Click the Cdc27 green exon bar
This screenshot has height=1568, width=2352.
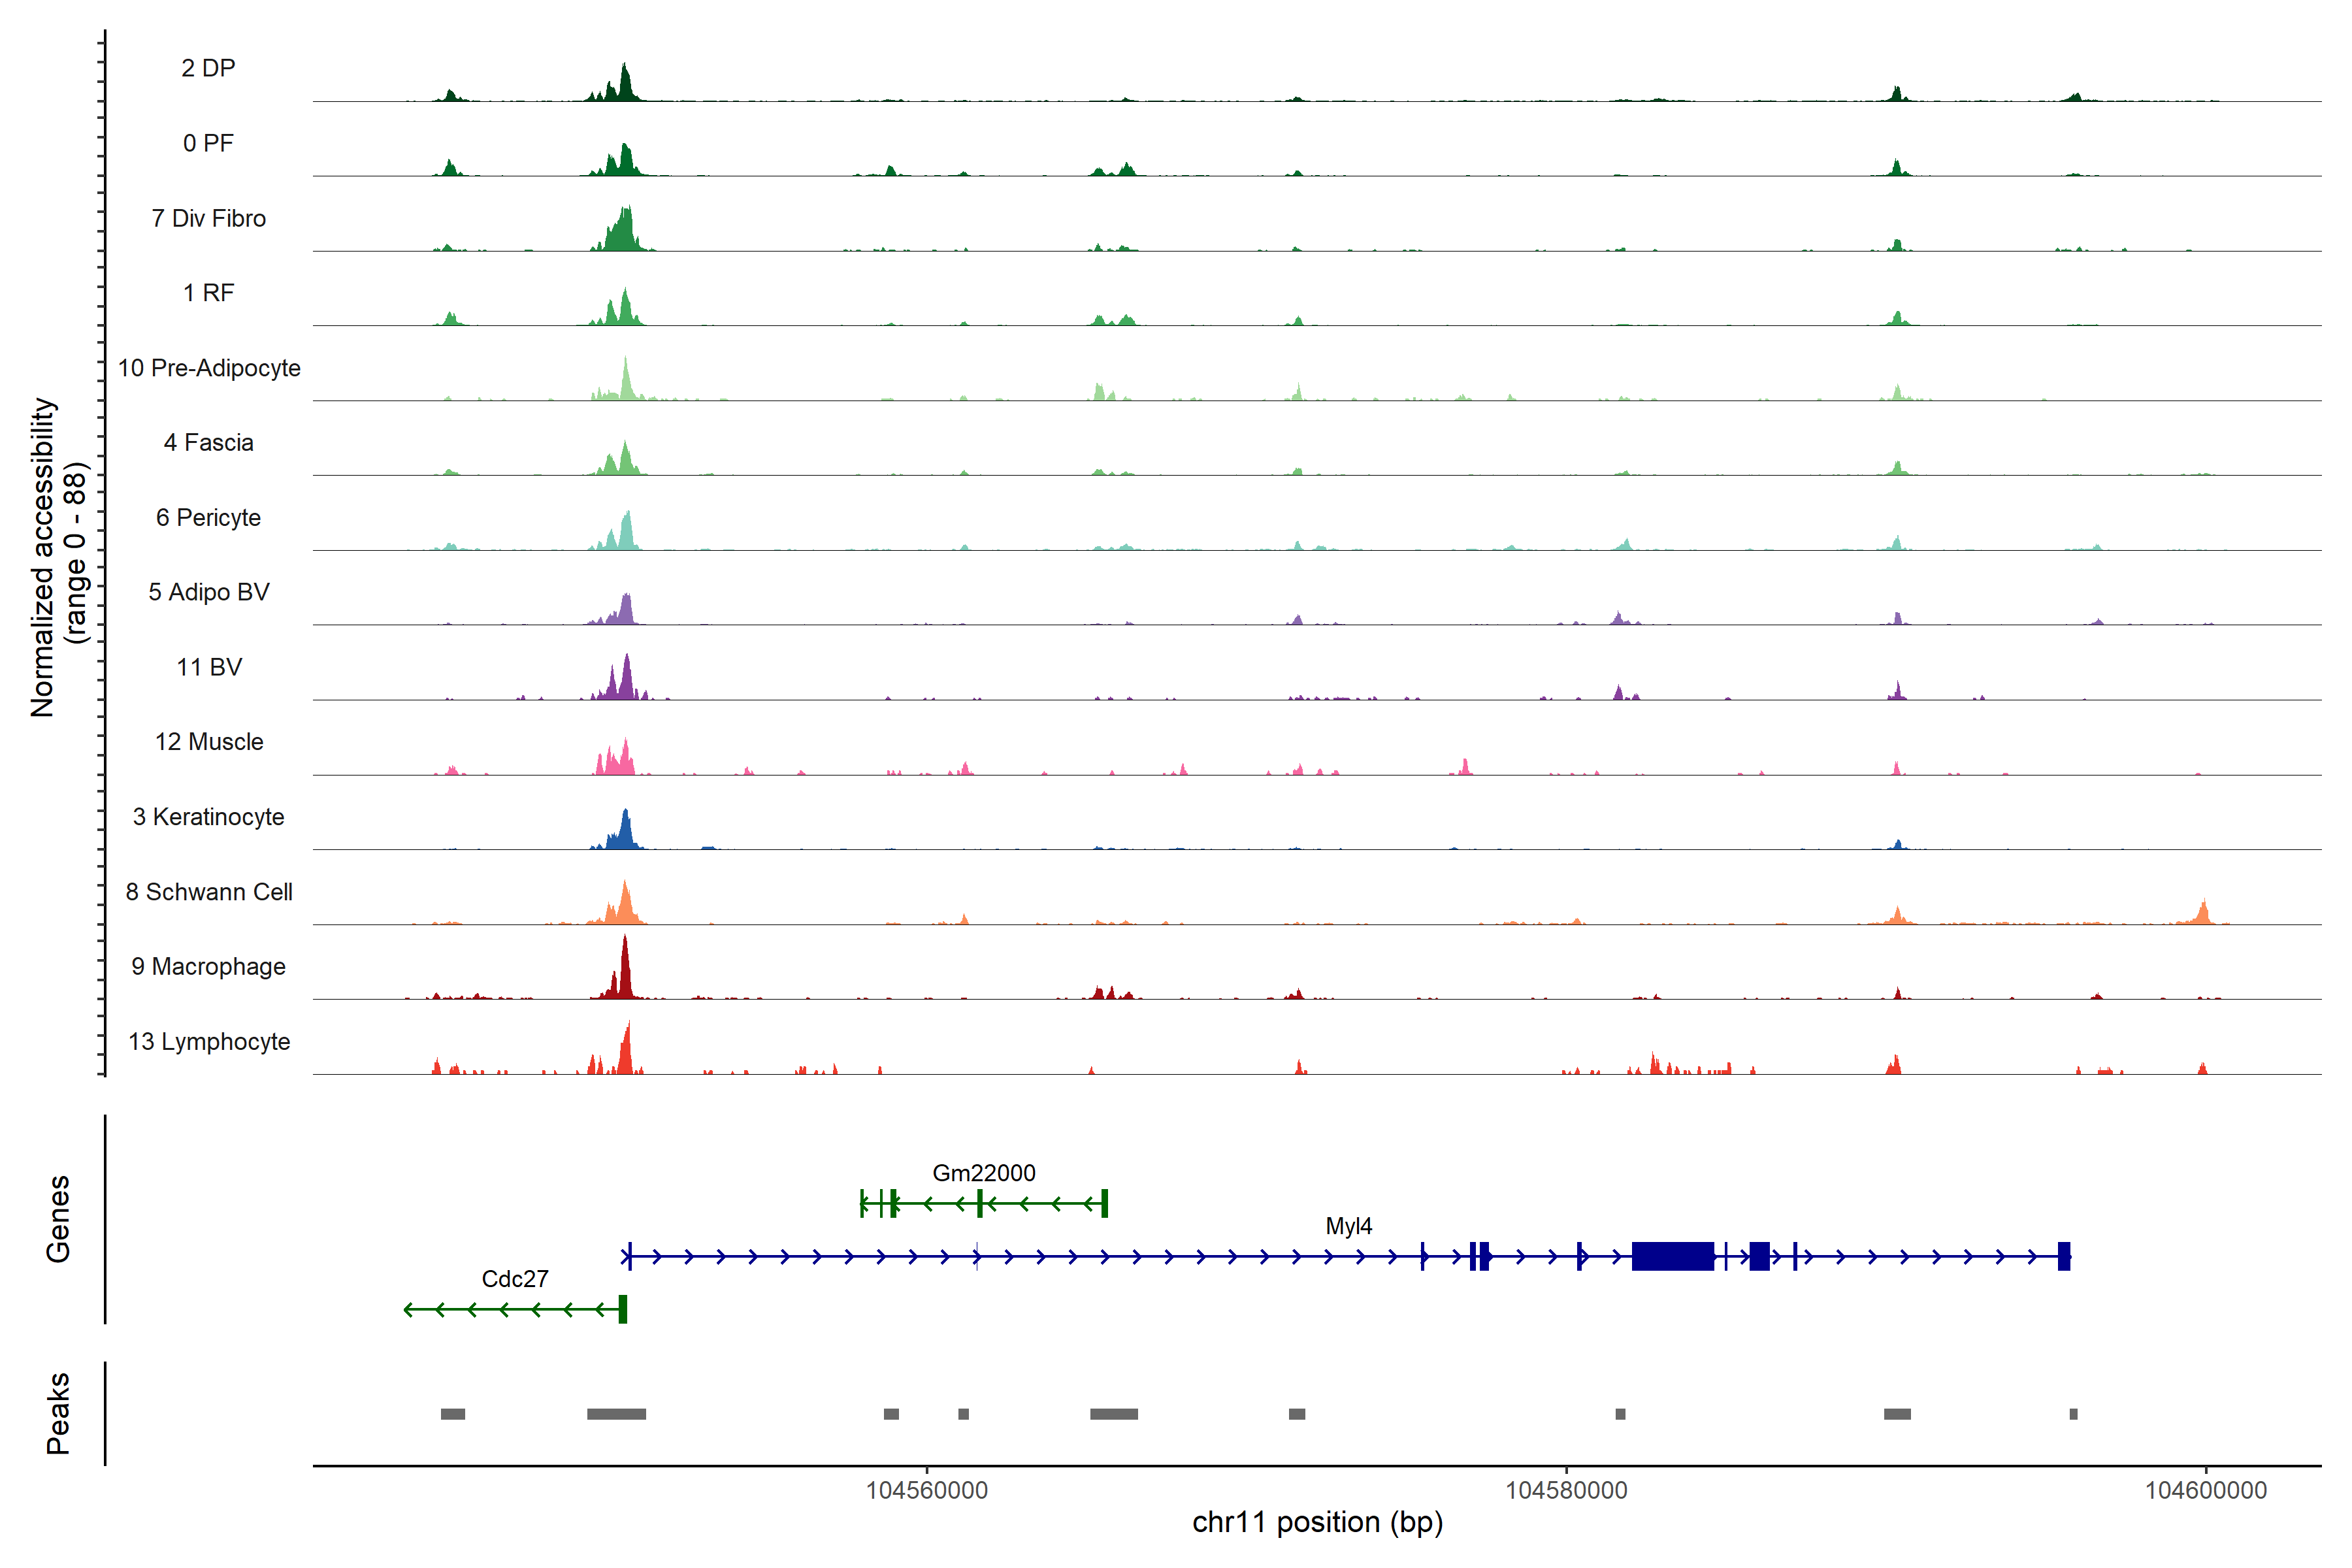click(x=622, y=1309)
